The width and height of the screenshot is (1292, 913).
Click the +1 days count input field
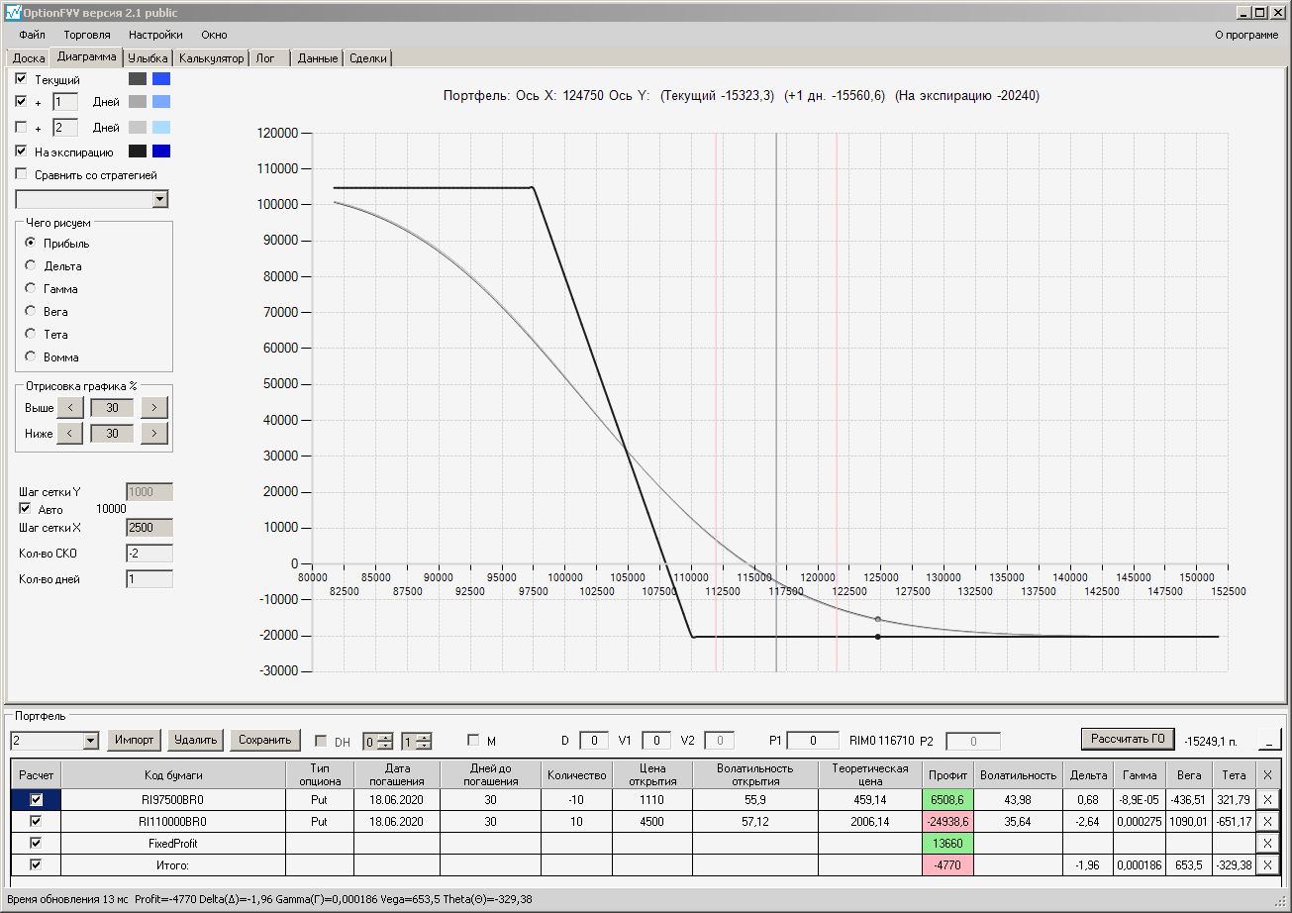pos(64,101)
